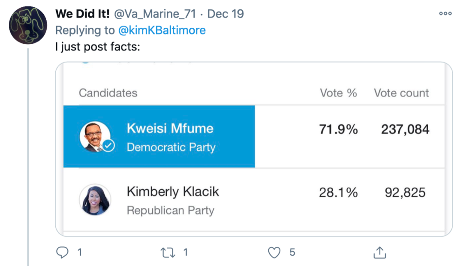
Task: Click Kimberly Klacik's candidate photo
Action: [95, 200]
